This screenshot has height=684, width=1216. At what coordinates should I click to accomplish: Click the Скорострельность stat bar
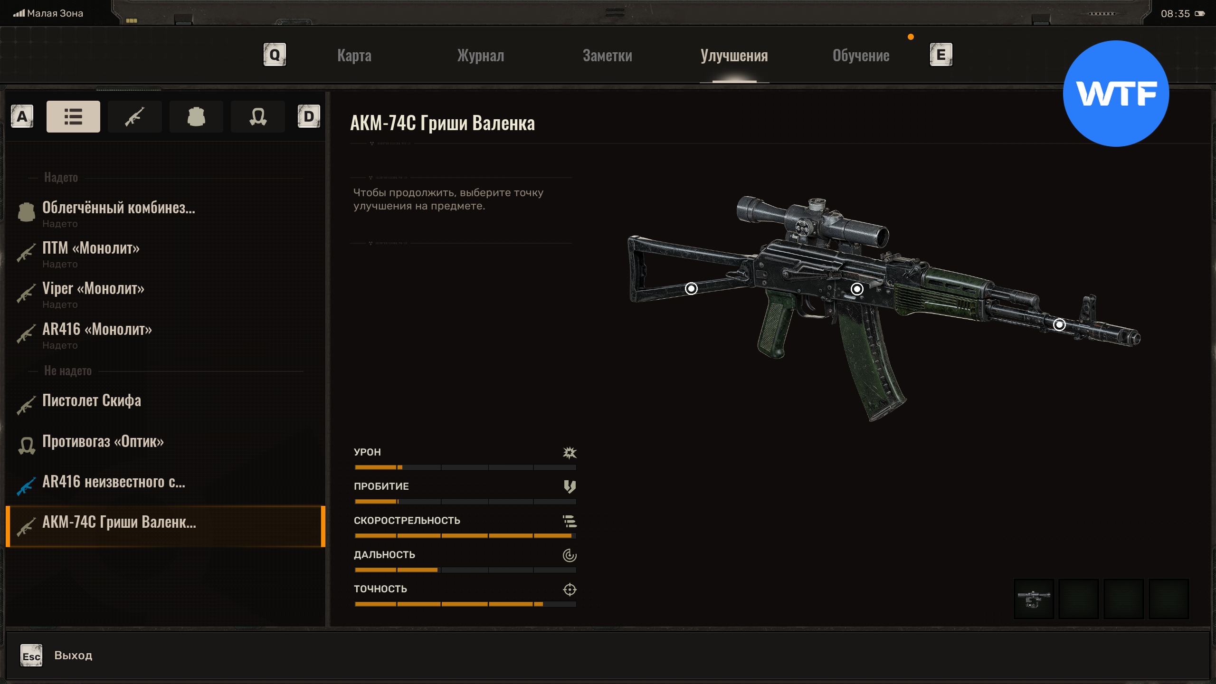pyautogui.click(x=465, y=535)
